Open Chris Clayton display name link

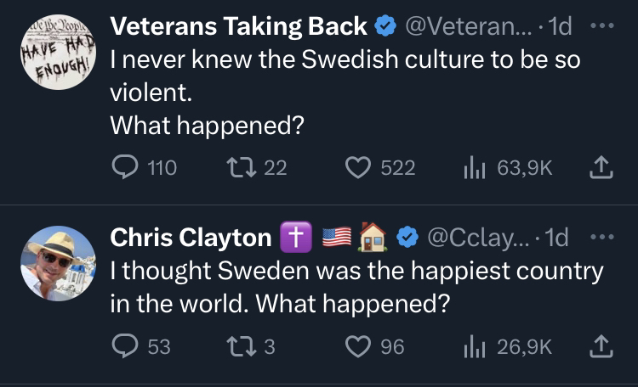[191, 238]
